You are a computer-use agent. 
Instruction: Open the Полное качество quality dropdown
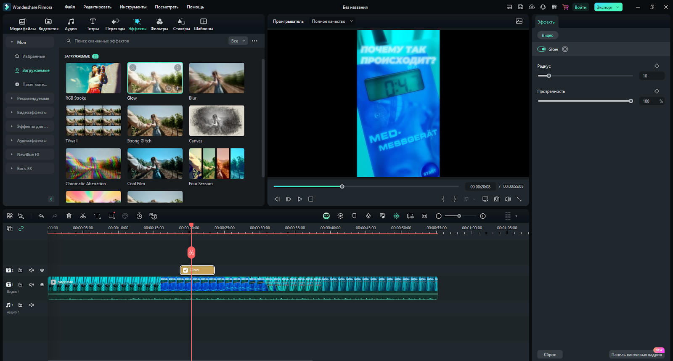(x=332, y=21)
